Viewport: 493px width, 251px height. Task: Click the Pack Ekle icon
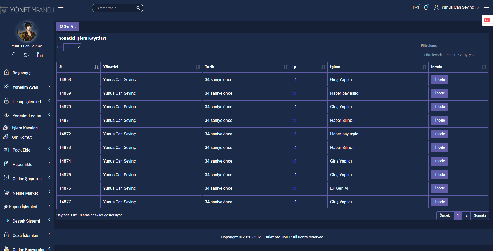(x=6, y=149)
